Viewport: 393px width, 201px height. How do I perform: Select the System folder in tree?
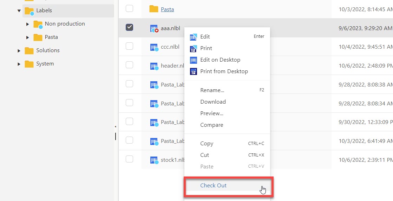point(45,64)
